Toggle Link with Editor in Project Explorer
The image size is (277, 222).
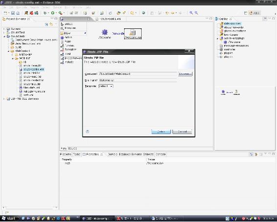[x=51, y=24]
